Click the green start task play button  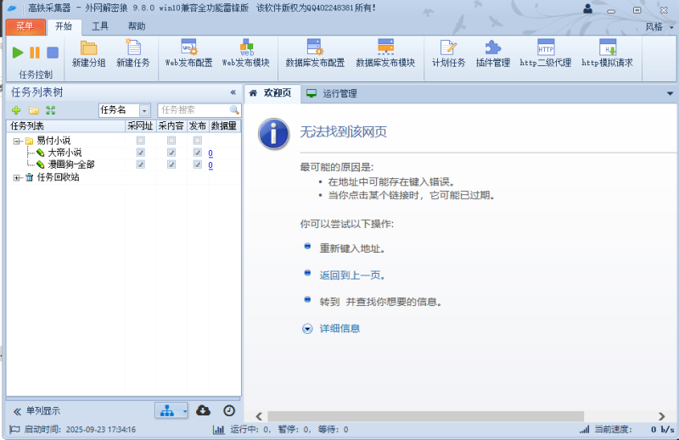18,53
